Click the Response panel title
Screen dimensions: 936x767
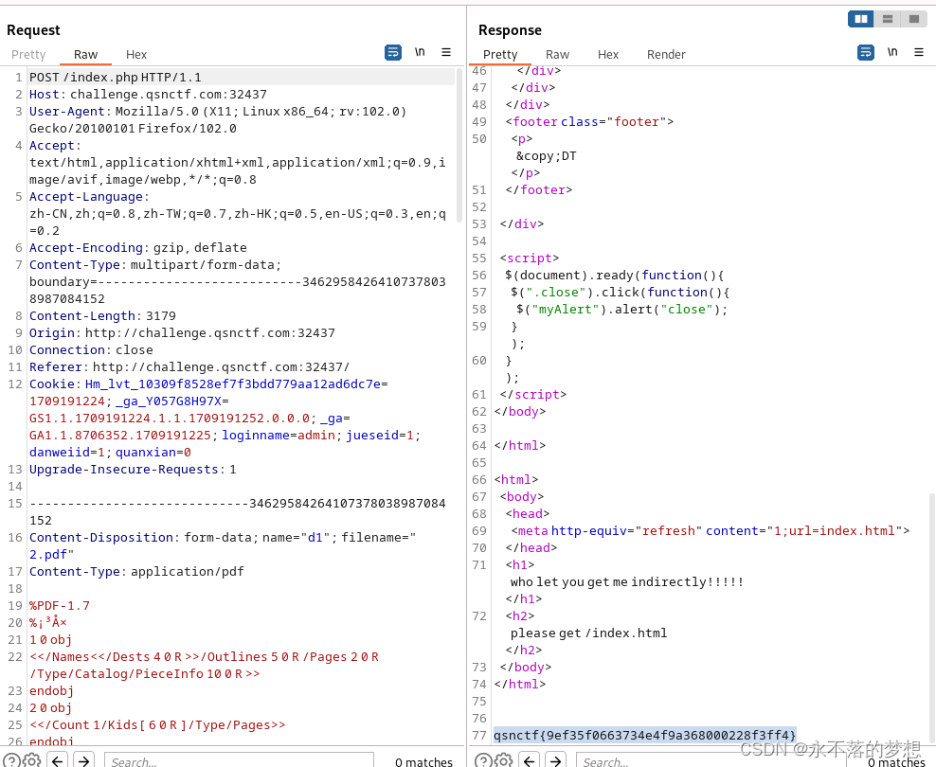pyautogui.click(x=510, y=30)
